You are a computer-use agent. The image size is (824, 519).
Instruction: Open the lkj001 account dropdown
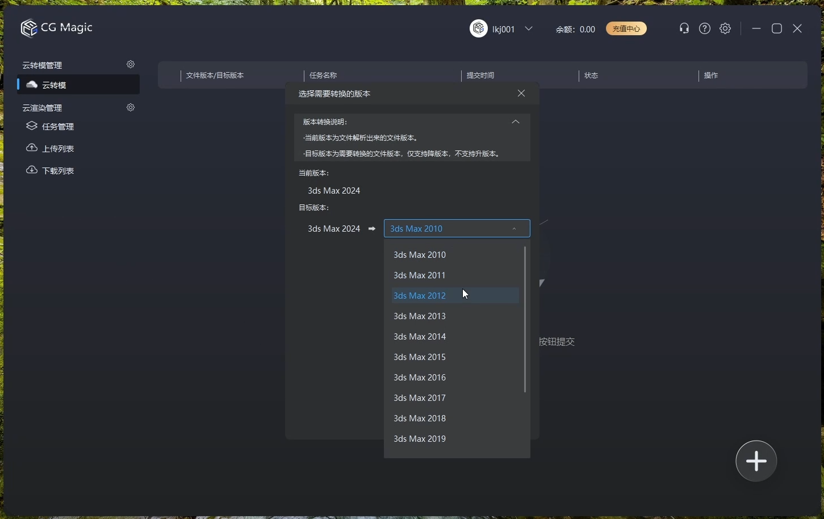tap(529, 28)
